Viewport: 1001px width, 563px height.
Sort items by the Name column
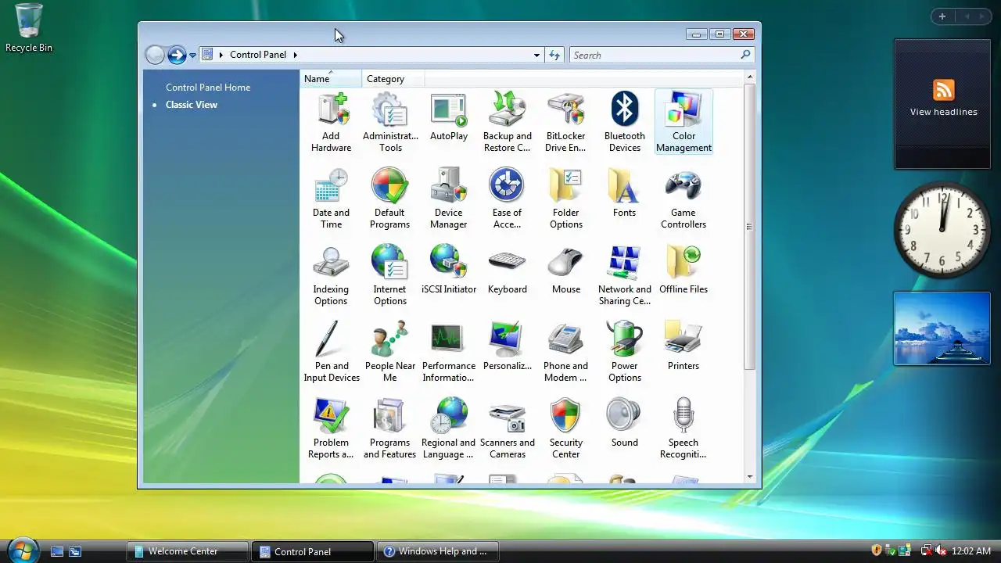pos(331,78)
